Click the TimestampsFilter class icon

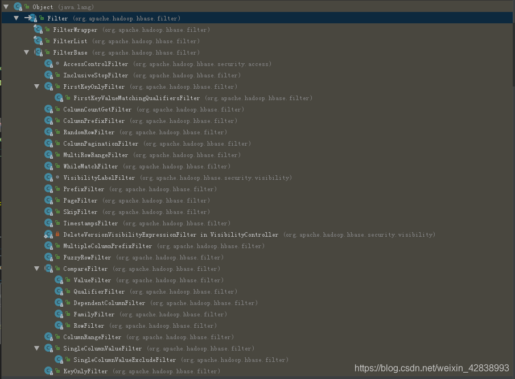tap(48, 223)
